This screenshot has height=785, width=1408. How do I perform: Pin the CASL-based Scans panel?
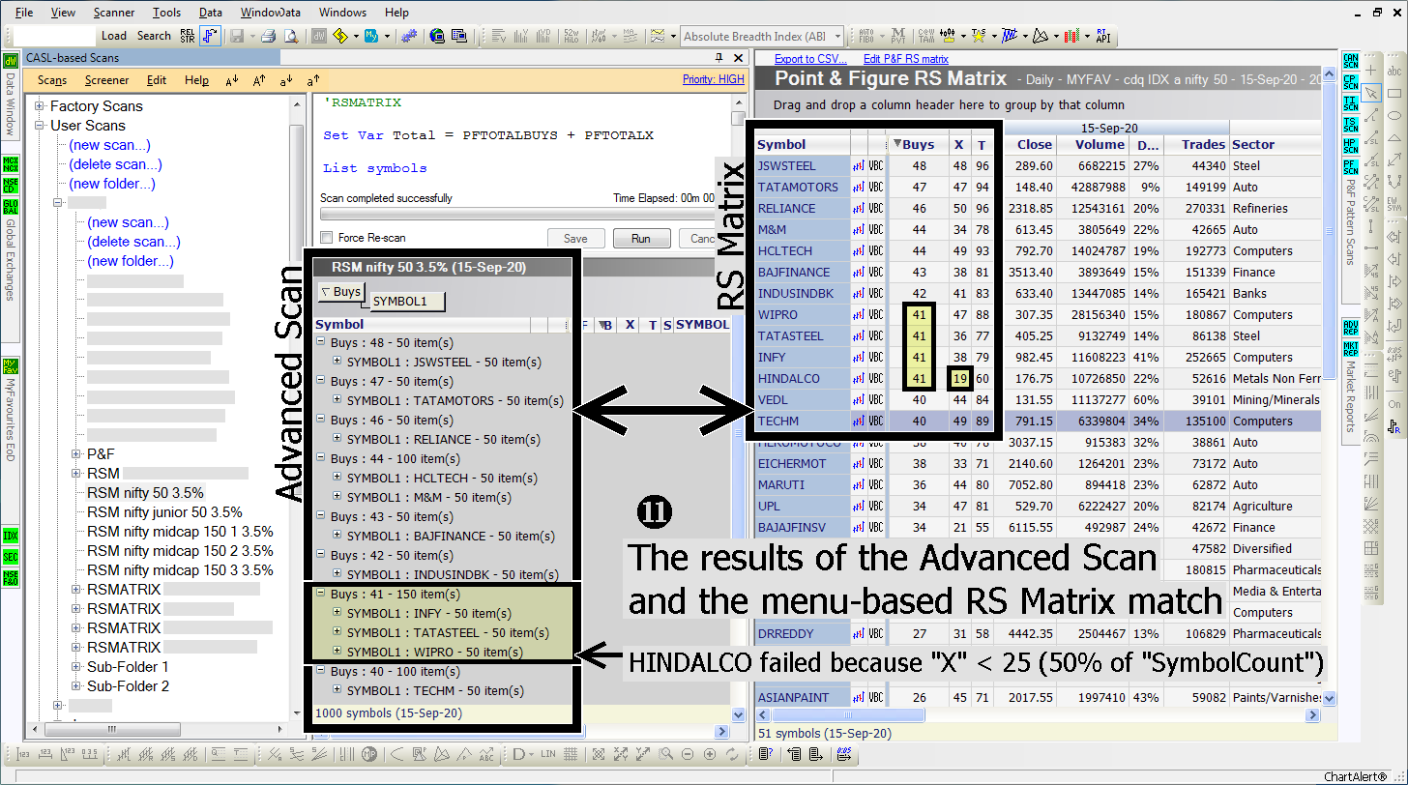click(719, 58)
